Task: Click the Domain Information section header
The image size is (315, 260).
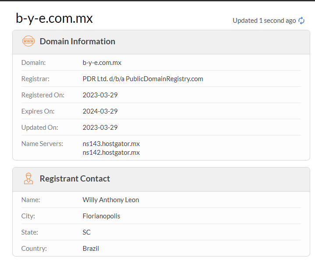Action: click(x=77, y=42)
